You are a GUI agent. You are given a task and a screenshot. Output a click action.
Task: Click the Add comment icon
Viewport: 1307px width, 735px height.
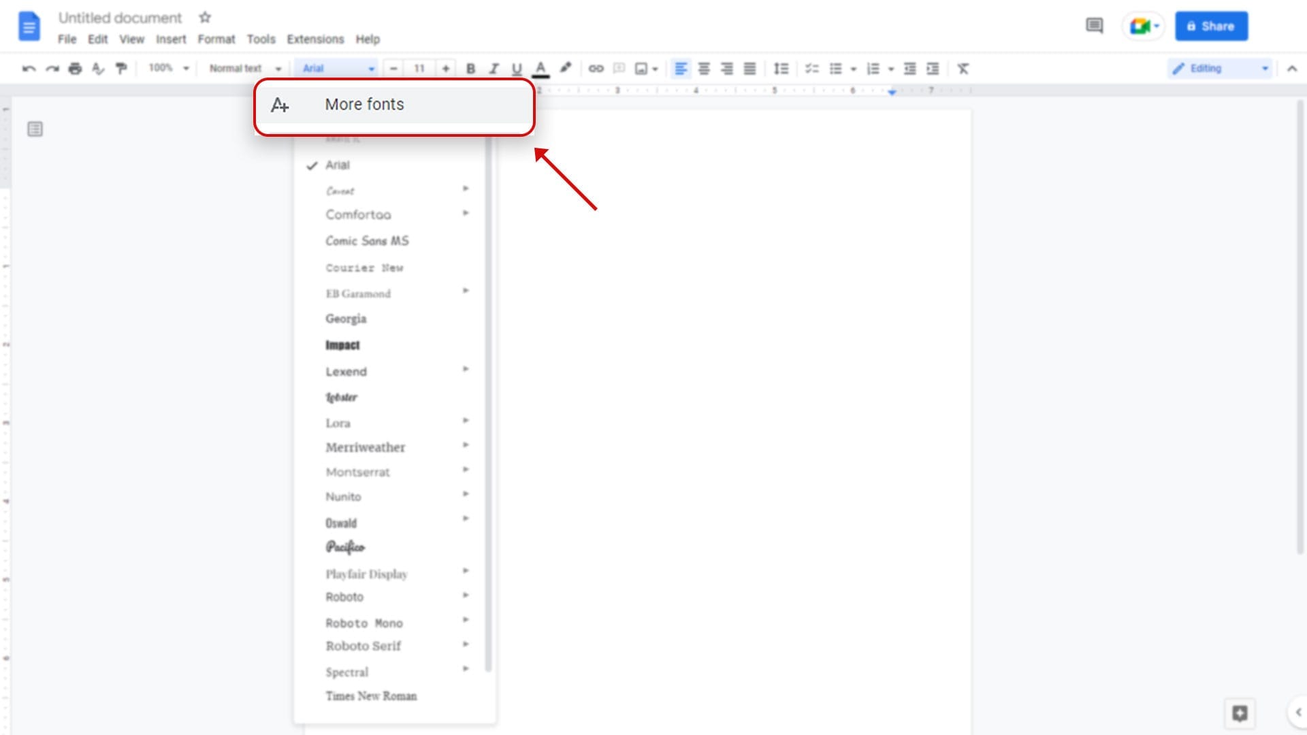coord(619,68)
